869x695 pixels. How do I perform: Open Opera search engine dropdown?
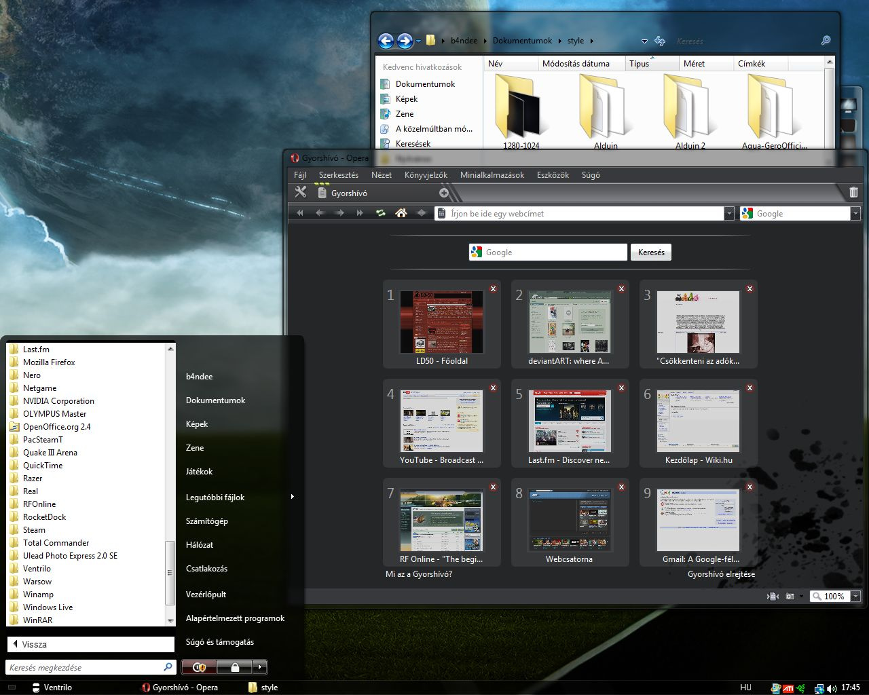(x=855, y=213)
